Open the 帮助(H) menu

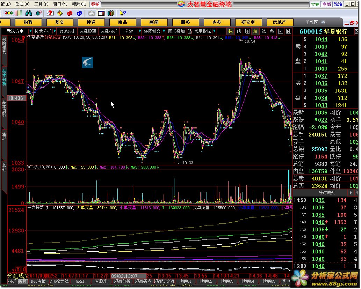[79, 4]
